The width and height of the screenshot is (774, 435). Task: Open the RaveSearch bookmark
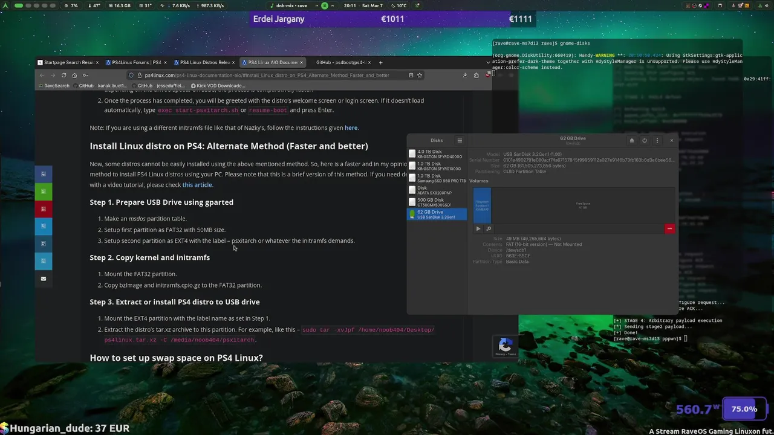[x=54, y=86]
